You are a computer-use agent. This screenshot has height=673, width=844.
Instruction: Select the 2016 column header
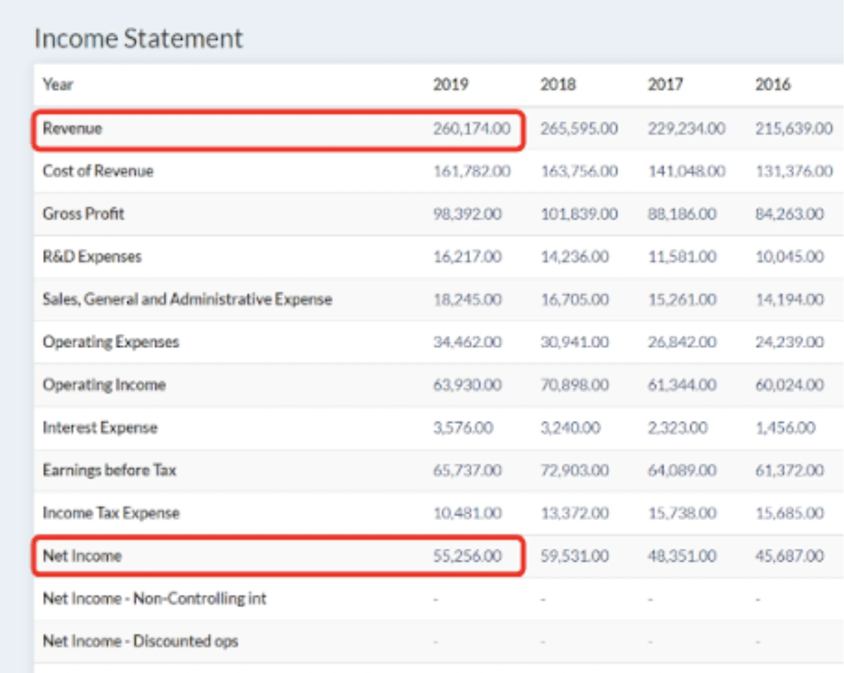tap(772, 84)
